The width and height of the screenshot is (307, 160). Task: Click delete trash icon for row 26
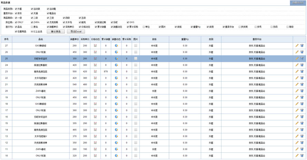coord(302,52)
